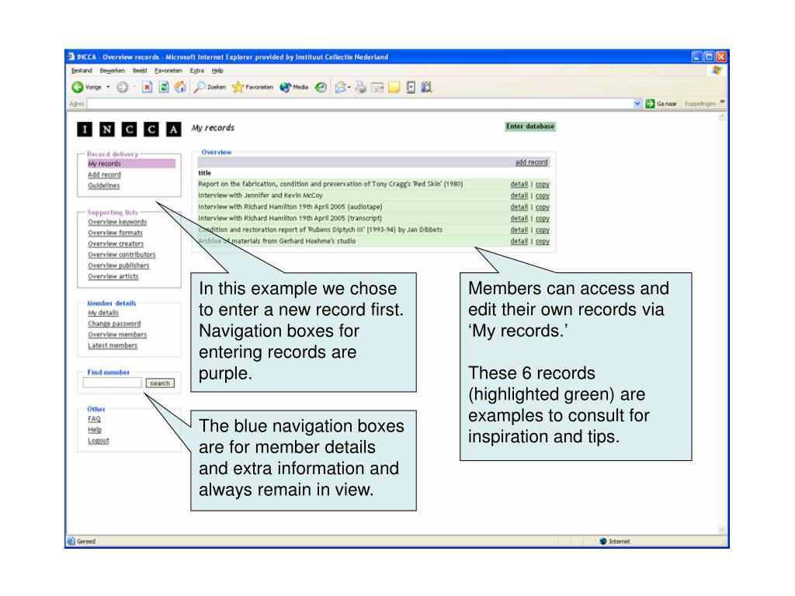795x596 pixels.
Task: Open Guidelines link
Action: [x=104, y=185]
